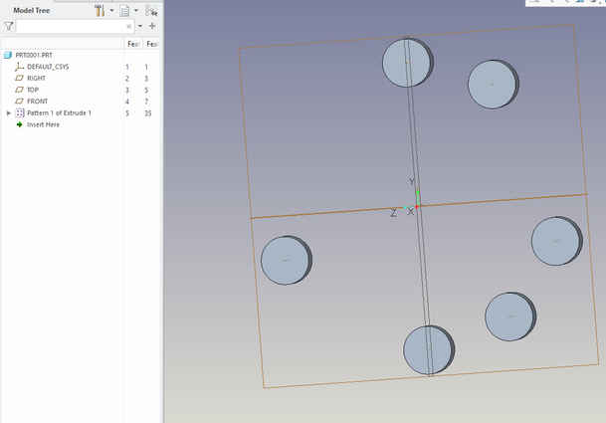Select the RIGHT datum plane
Screen dimensions: 606x423
tap(36, 78)
